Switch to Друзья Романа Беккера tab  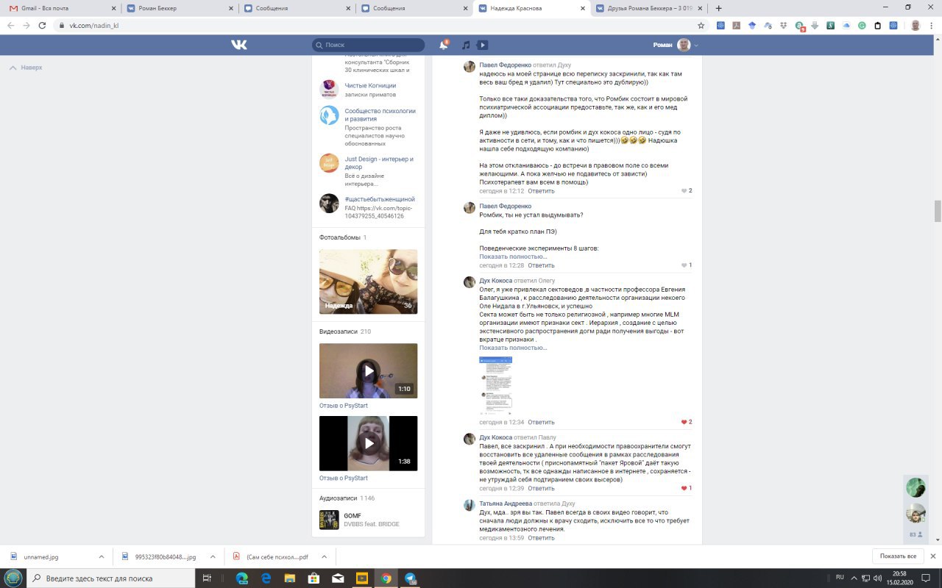pyautogui.click(x=650, y=8)
